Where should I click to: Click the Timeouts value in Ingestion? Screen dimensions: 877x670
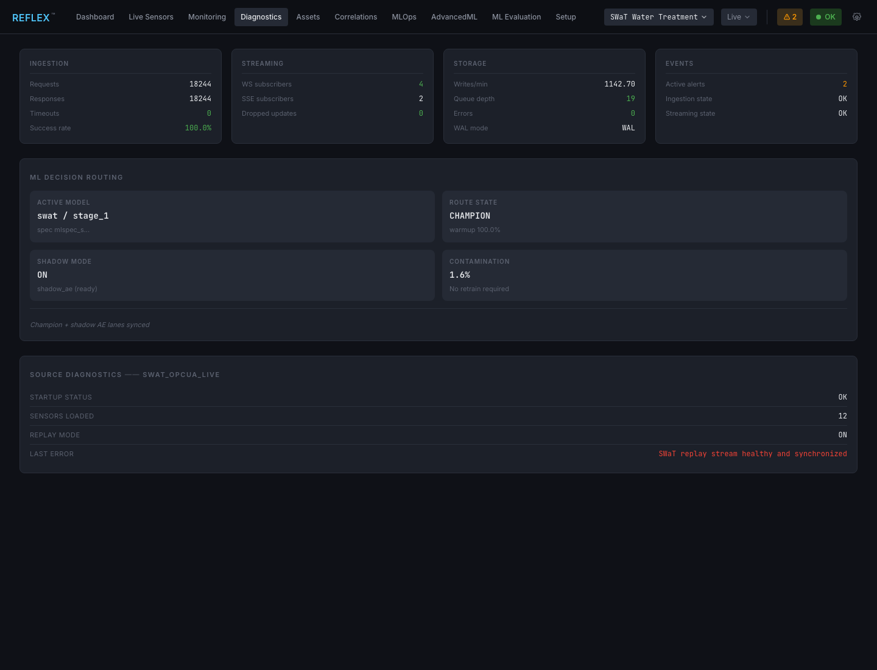tap(209, 113)
